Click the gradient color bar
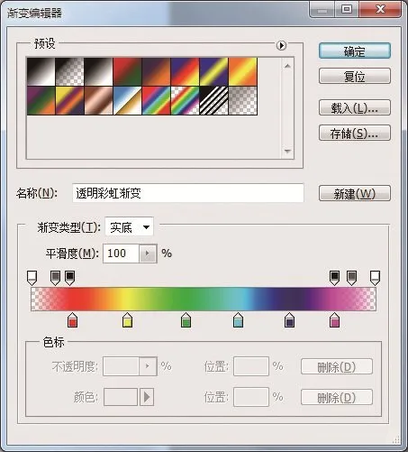 pyautogui.click(x=204, y=299)
